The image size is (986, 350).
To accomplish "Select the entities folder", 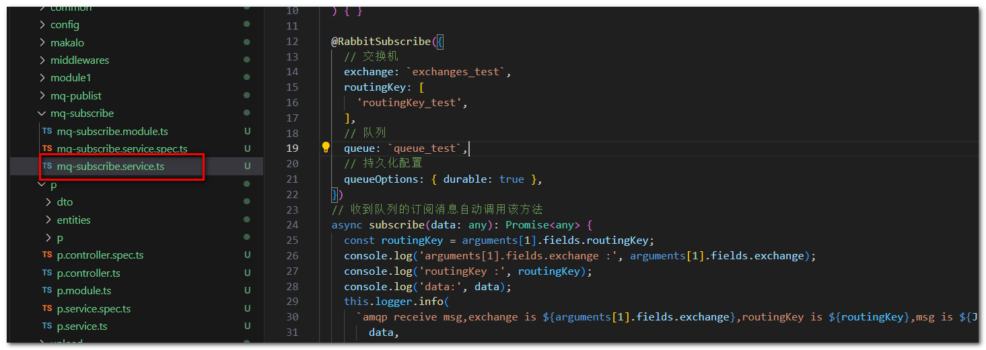I will pyautogui.click(x=73, y=220).
